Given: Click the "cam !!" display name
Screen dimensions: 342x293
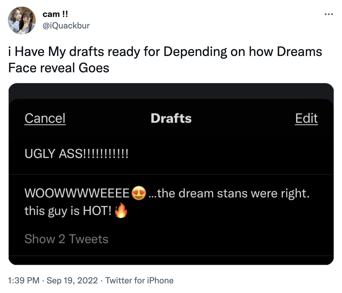Looking at the screenshot, I should click(55, 14).
